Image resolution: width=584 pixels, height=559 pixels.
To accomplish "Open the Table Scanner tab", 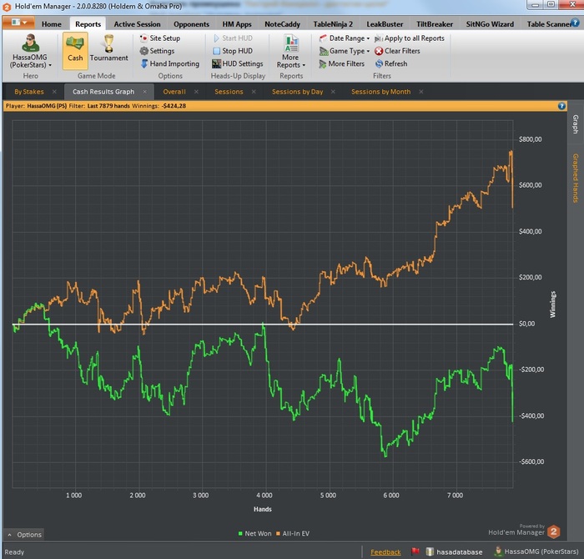I will click(548, 24).
